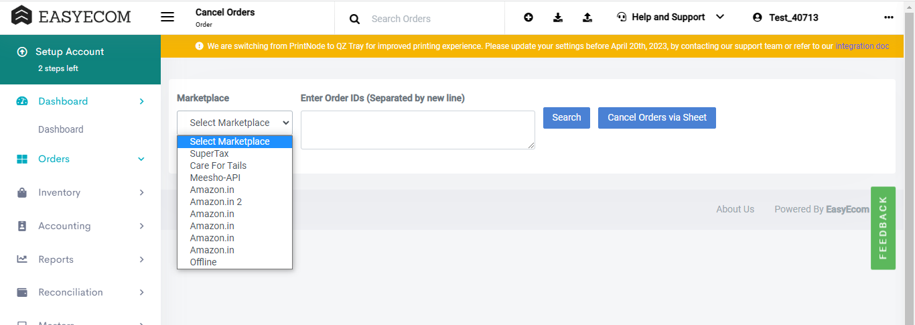Click the download icon in header
Screen dimensions: 915x325
(558, 17)
